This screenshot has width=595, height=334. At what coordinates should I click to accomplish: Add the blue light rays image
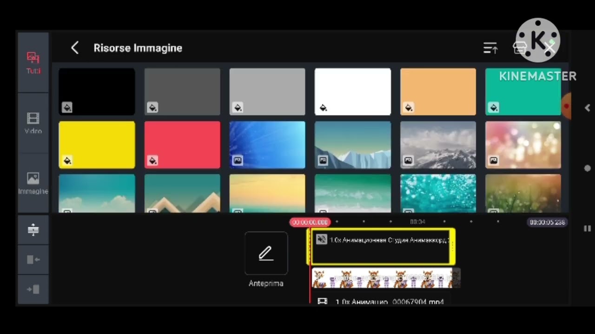pos(267,145)
